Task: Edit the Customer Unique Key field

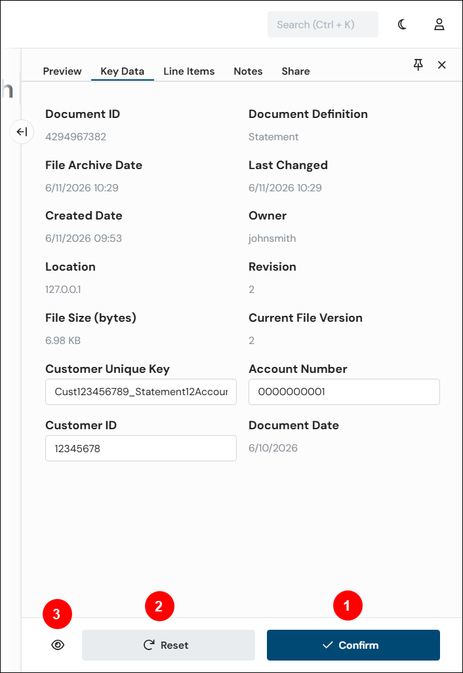Action: [141, 391]
